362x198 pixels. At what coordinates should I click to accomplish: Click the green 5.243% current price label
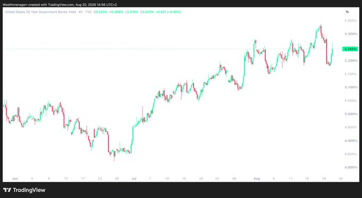[x=350, y=49]
